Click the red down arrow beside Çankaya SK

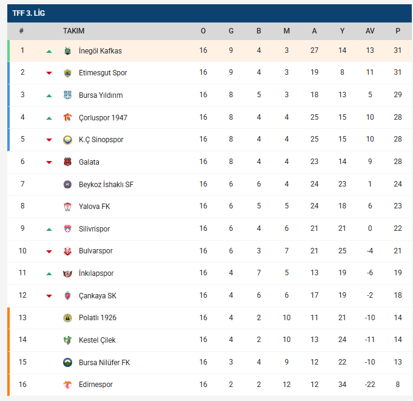(x=49, y=296)
